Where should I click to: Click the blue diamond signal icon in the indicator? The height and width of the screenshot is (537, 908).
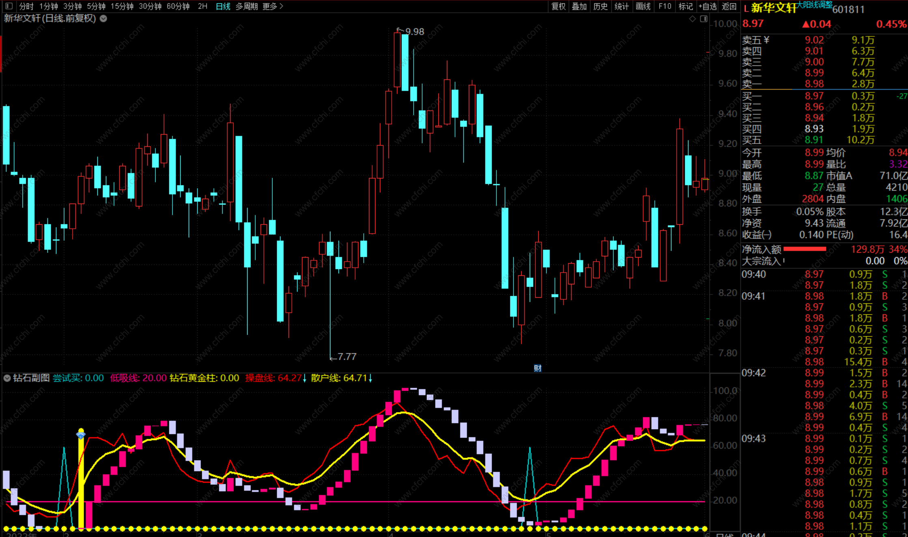coord(81,435)
